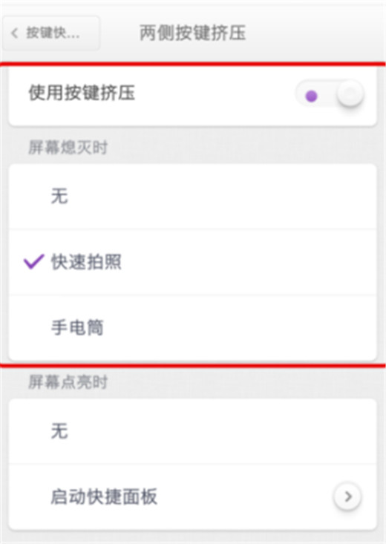Screen dimensions: 386x544
Task: Select 无 under 屏幕熄灭时
Action: click(193, 197)
